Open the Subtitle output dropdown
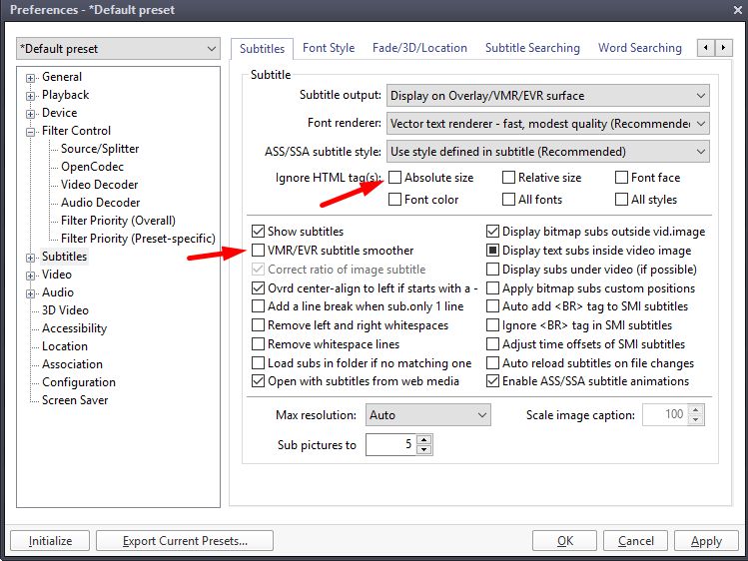This screenshot has width=748, height=561. click(547, 95)
